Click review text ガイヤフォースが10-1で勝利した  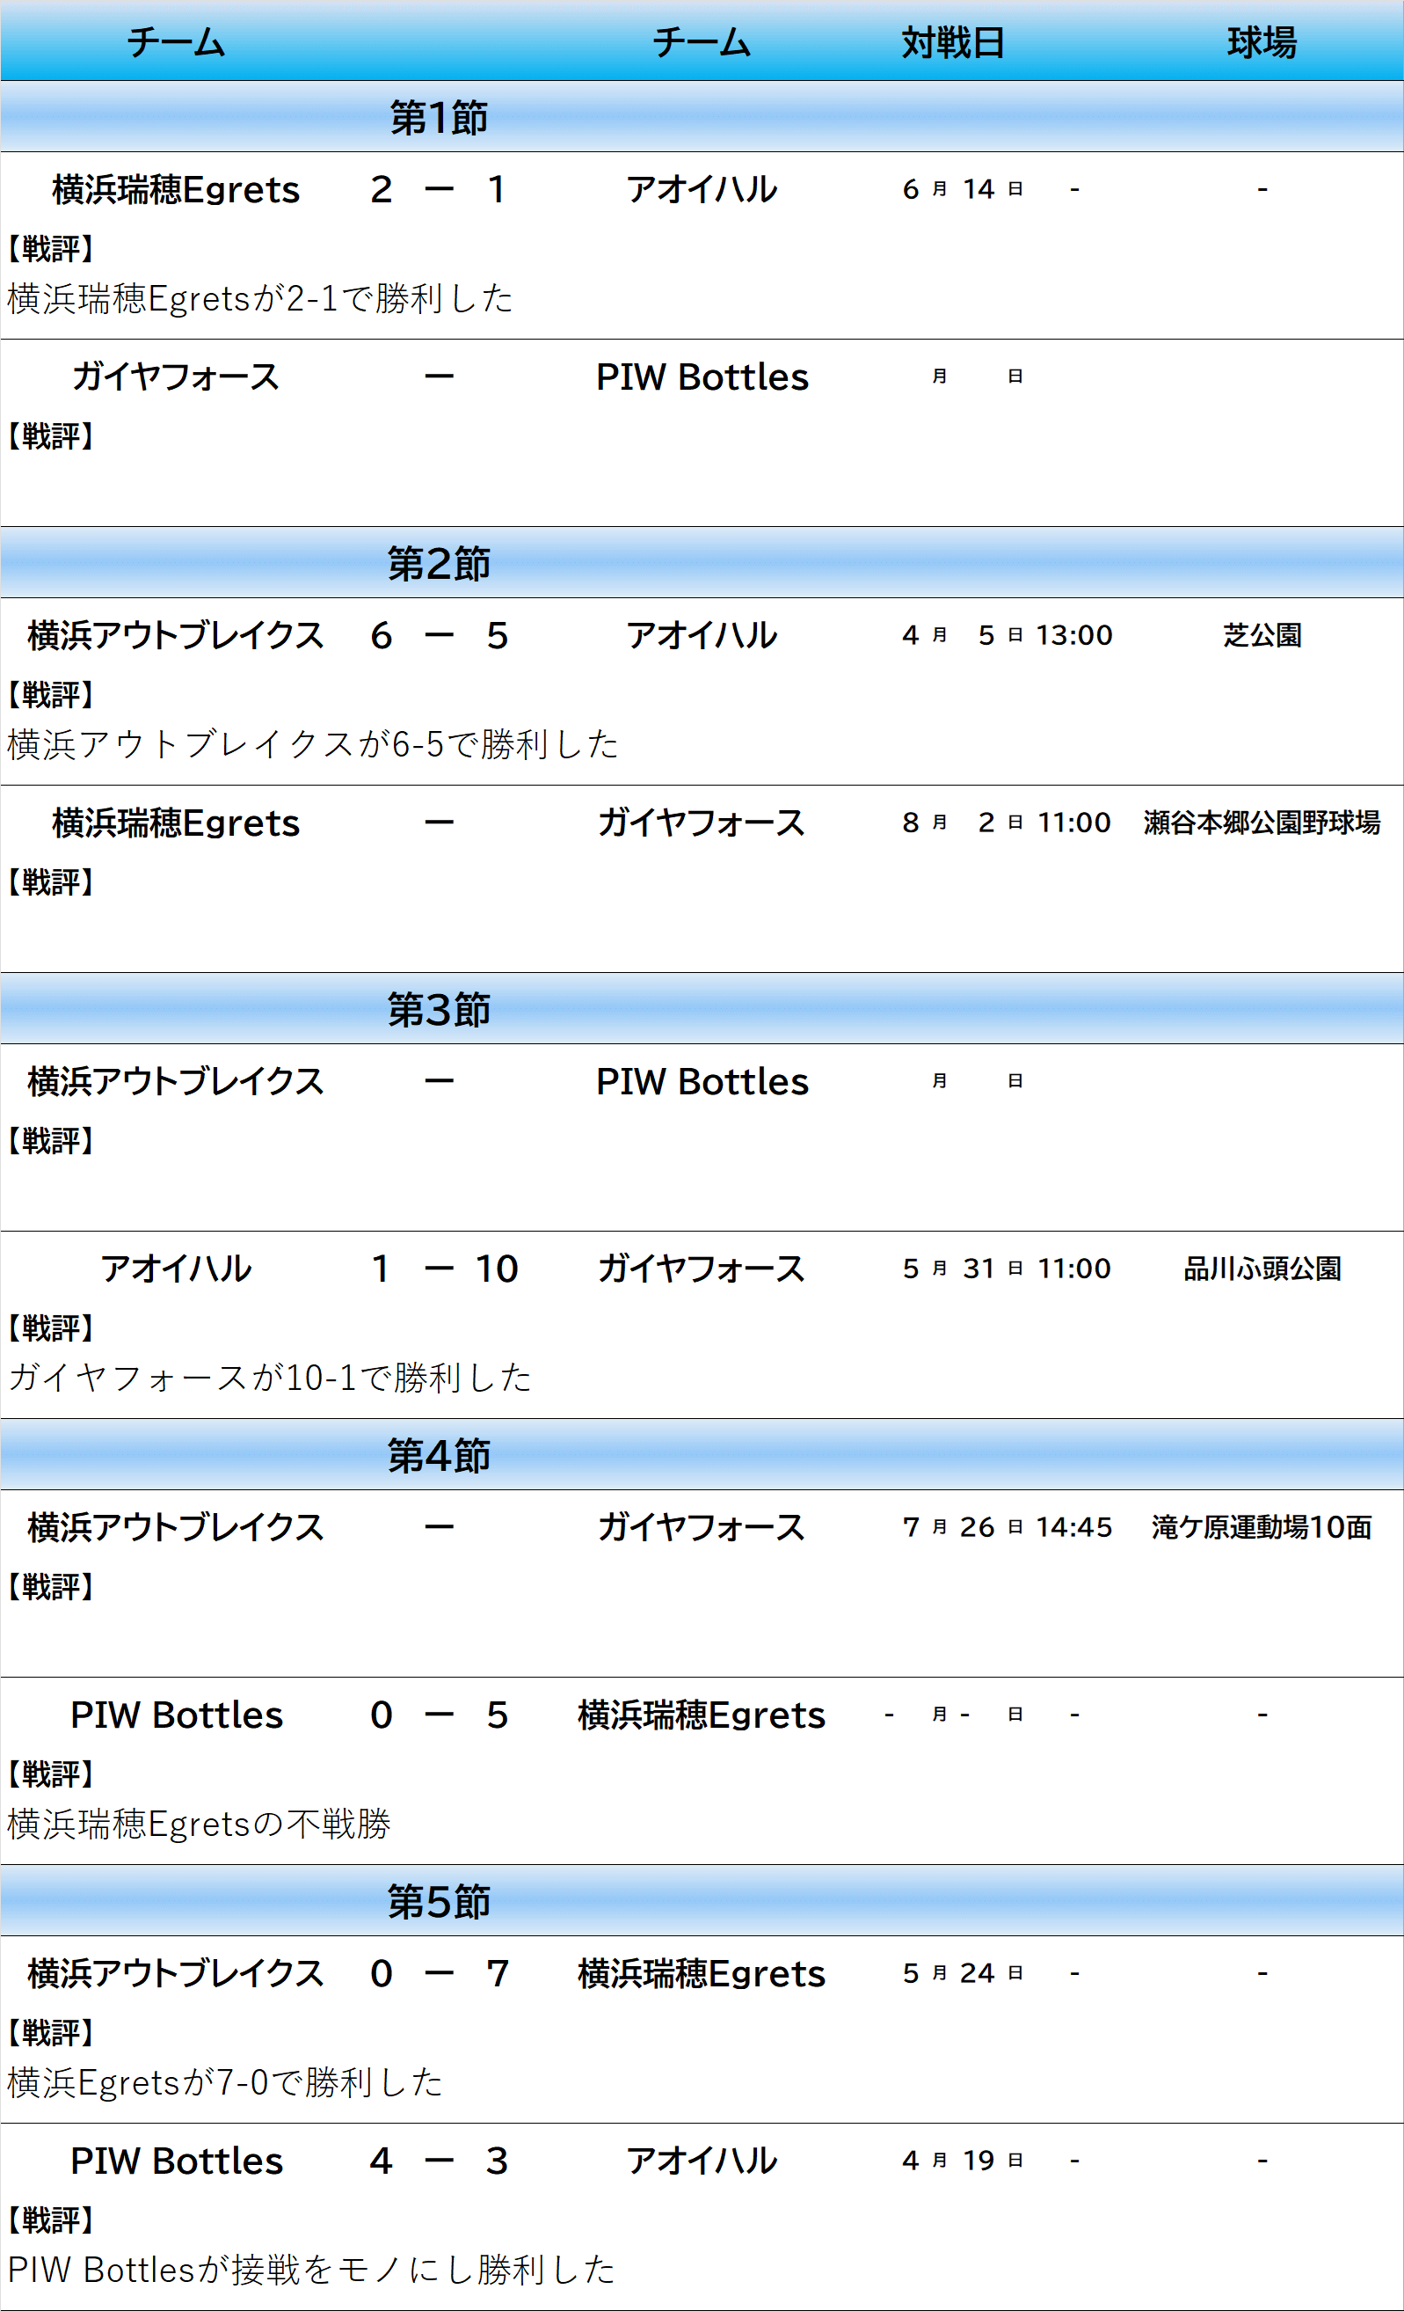point(270,1377)
